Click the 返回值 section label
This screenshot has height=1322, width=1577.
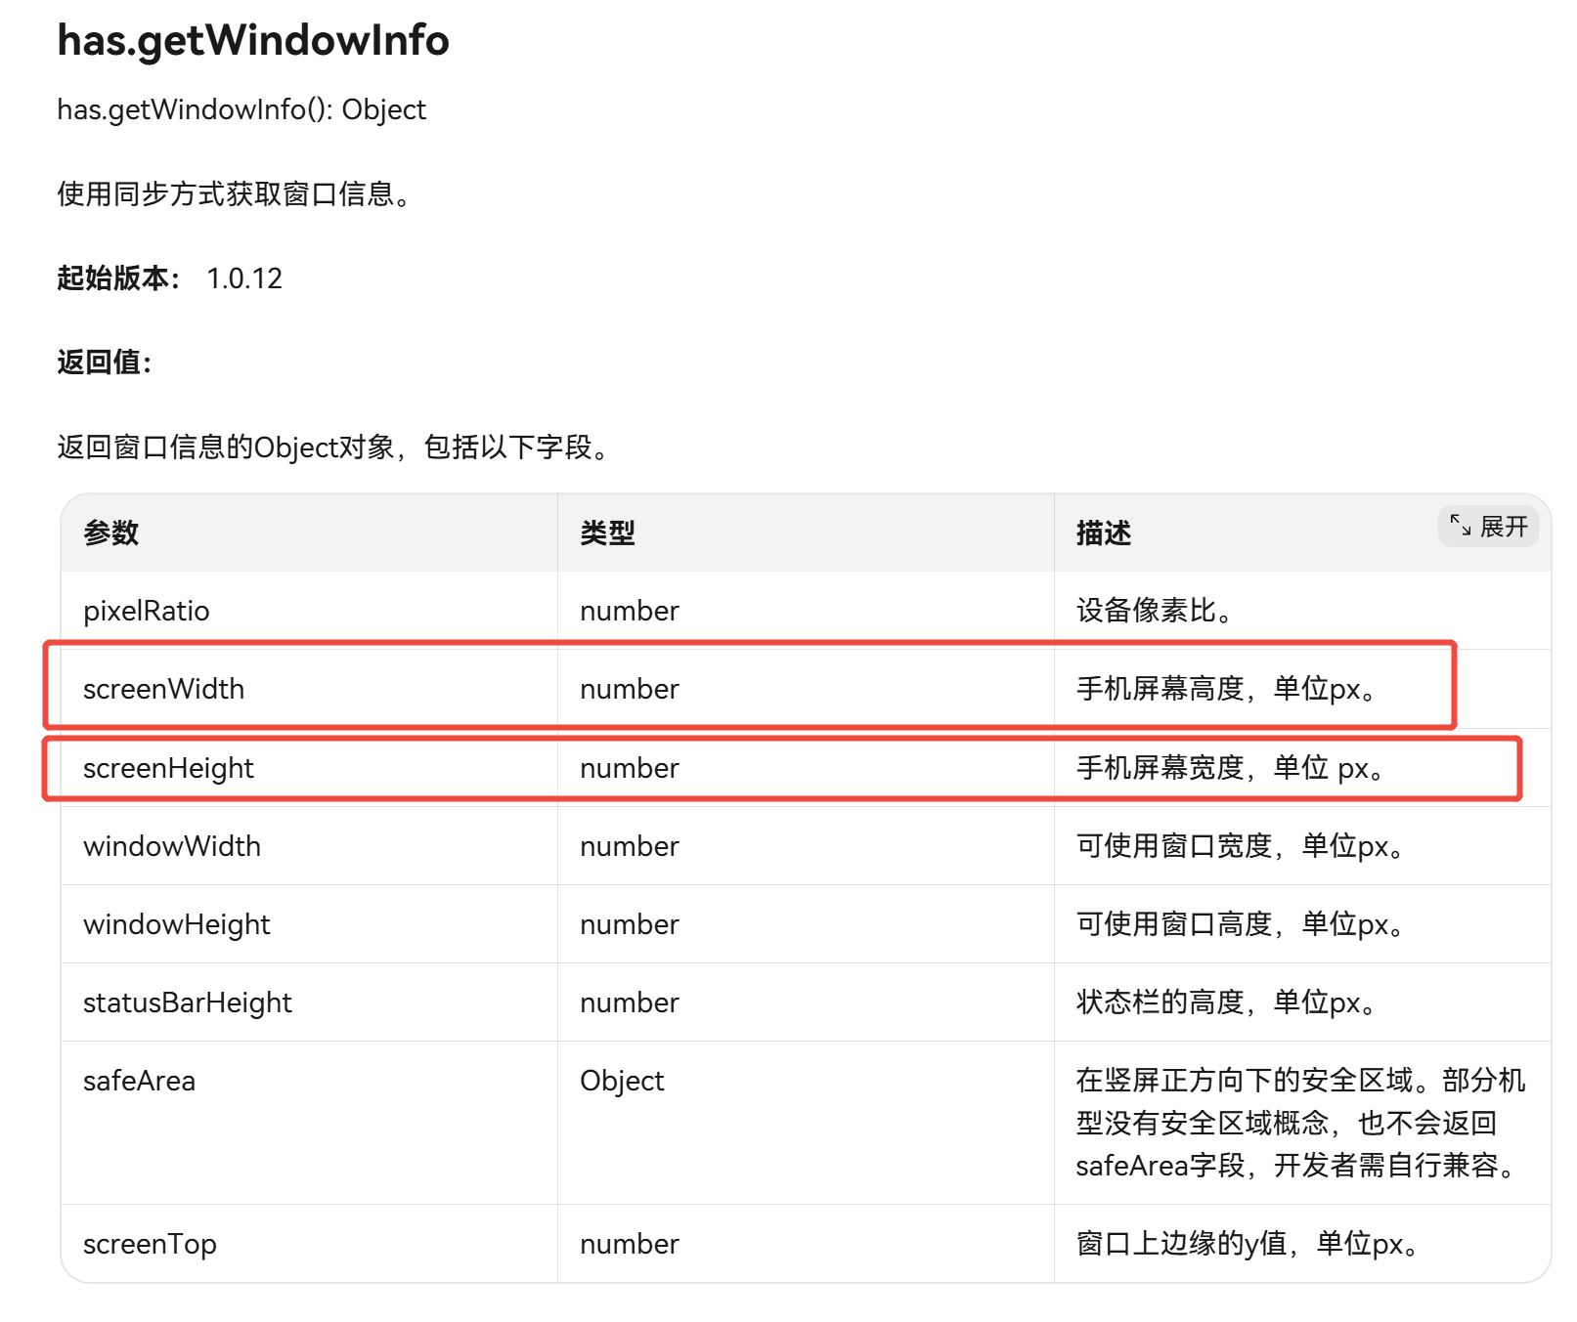pyautogui.click(x=105, y=362)
